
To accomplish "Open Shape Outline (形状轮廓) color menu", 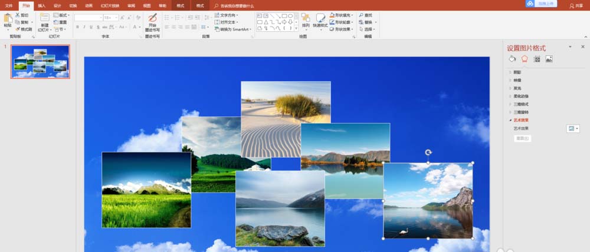I will coord(341,22).
